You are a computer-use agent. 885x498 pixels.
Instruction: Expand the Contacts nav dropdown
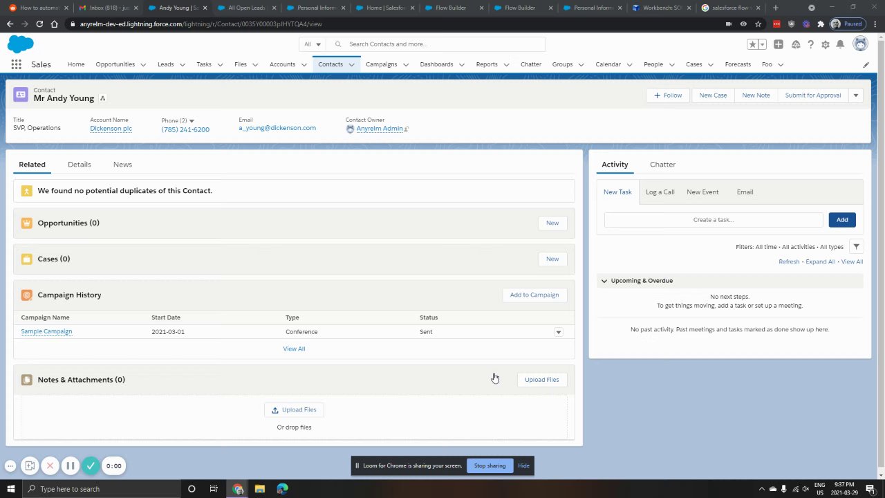coord(351,64)
